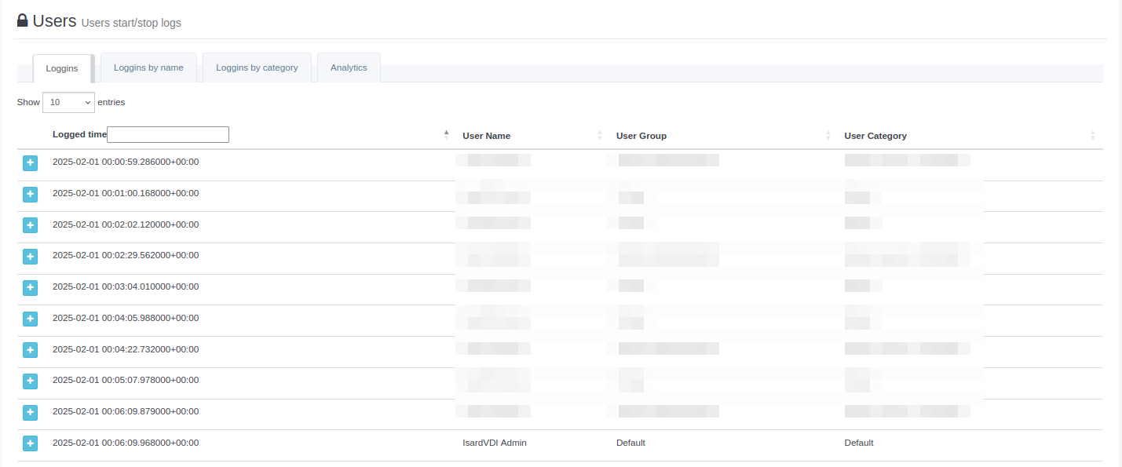The image size is (1122, 467).
Task: Switch to the Loggins by name tab
Action: pos(148,67)
